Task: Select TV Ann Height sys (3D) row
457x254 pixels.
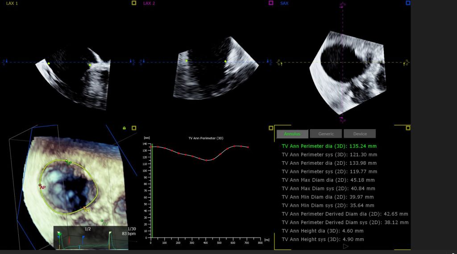Action: [x=323, y=239]
